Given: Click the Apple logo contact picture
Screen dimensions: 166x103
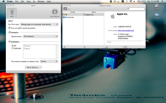Looking at the screenshot, I should (x=113, y=16).
